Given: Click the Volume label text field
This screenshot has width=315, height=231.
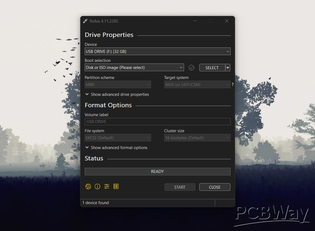Looking at the screenshot, I should (x=157, y=122).
